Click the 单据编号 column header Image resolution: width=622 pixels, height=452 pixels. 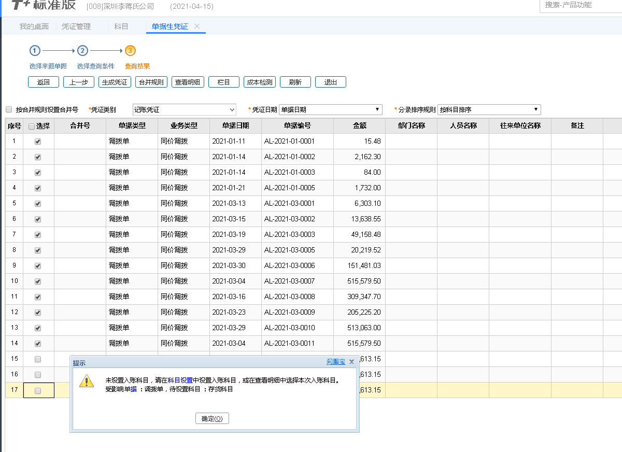pos(298,126)
